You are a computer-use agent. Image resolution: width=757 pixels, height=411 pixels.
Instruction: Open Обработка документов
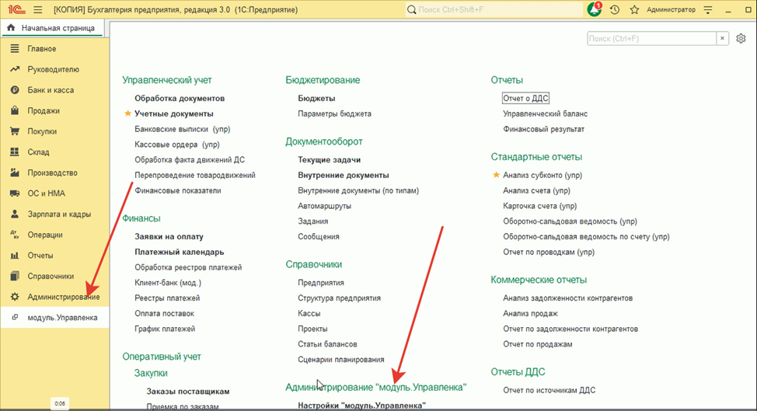coord(180,99)
